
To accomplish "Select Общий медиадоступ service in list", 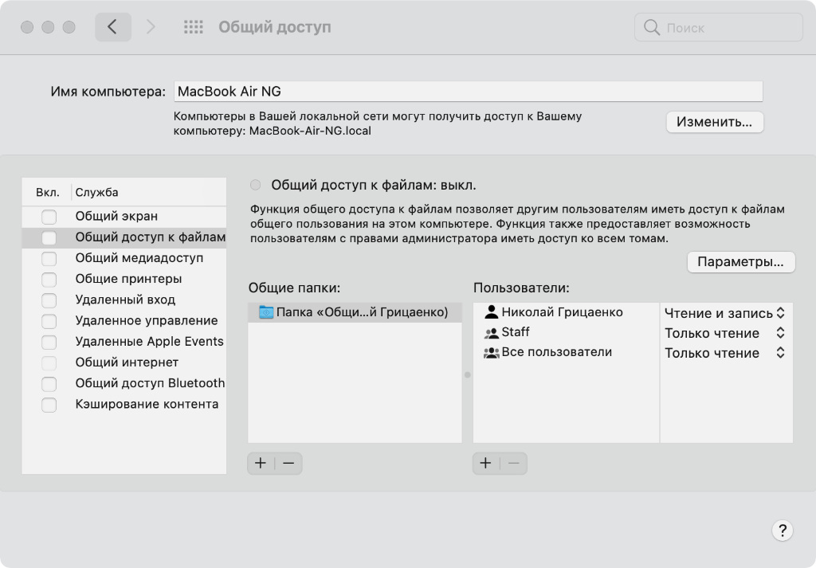I will coord(139,258).
